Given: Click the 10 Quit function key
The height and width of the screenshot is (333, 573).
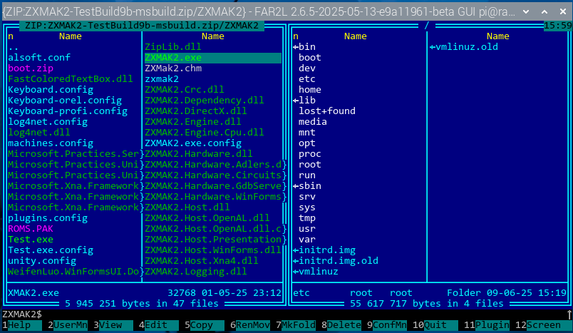Looking at the screenshot, I should 435,325.
